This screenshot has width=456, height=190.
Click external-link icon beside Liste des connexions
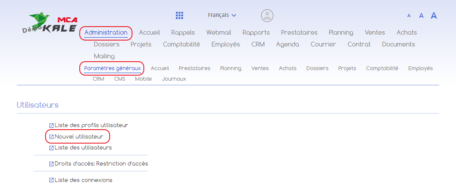51,180
